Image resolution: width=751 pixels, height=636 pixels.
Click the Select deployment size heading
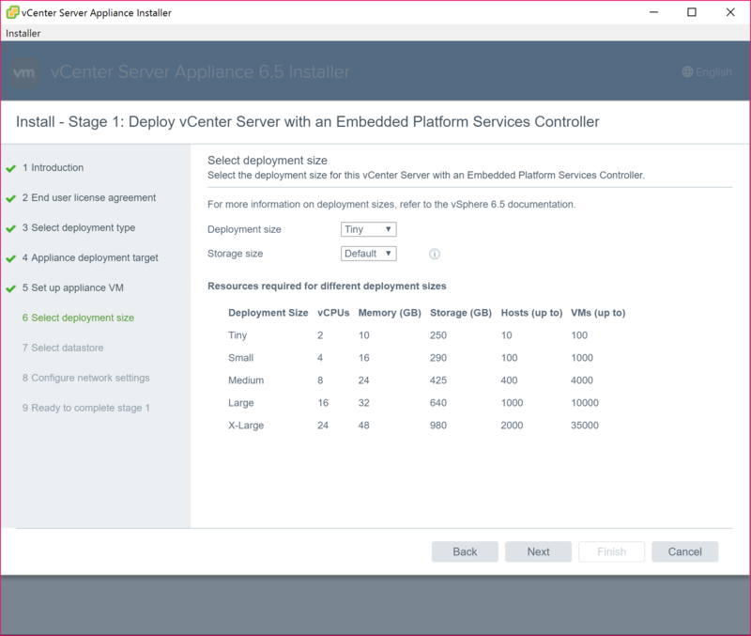[268, 160]
